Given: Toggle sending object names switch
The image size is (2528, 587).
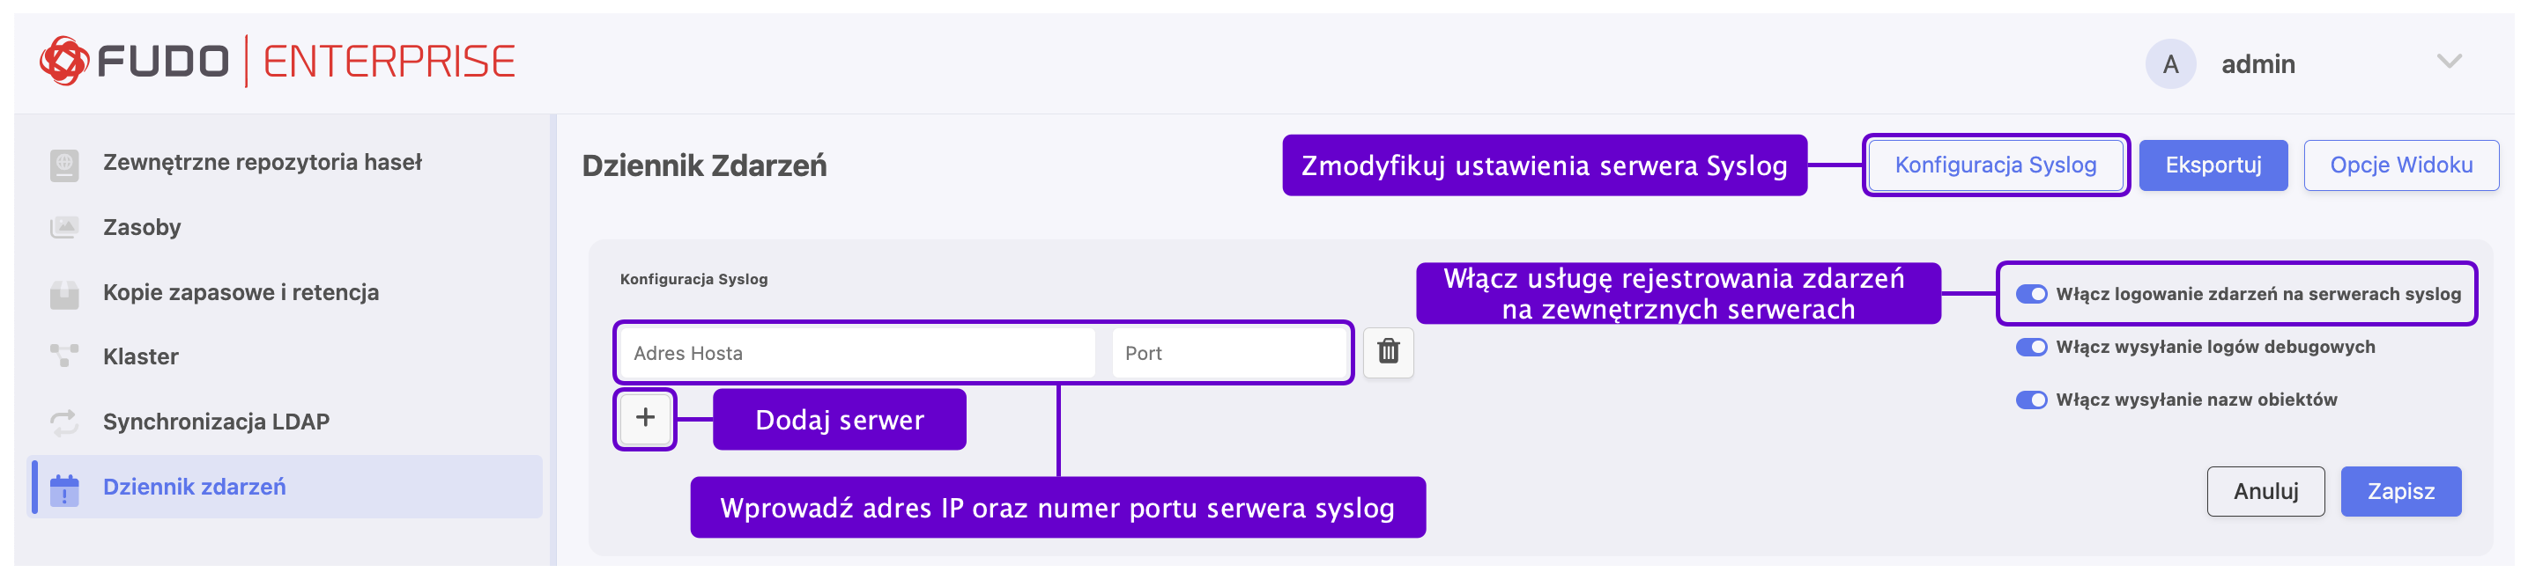Looking at the screenshot, I should (2030, 400).
